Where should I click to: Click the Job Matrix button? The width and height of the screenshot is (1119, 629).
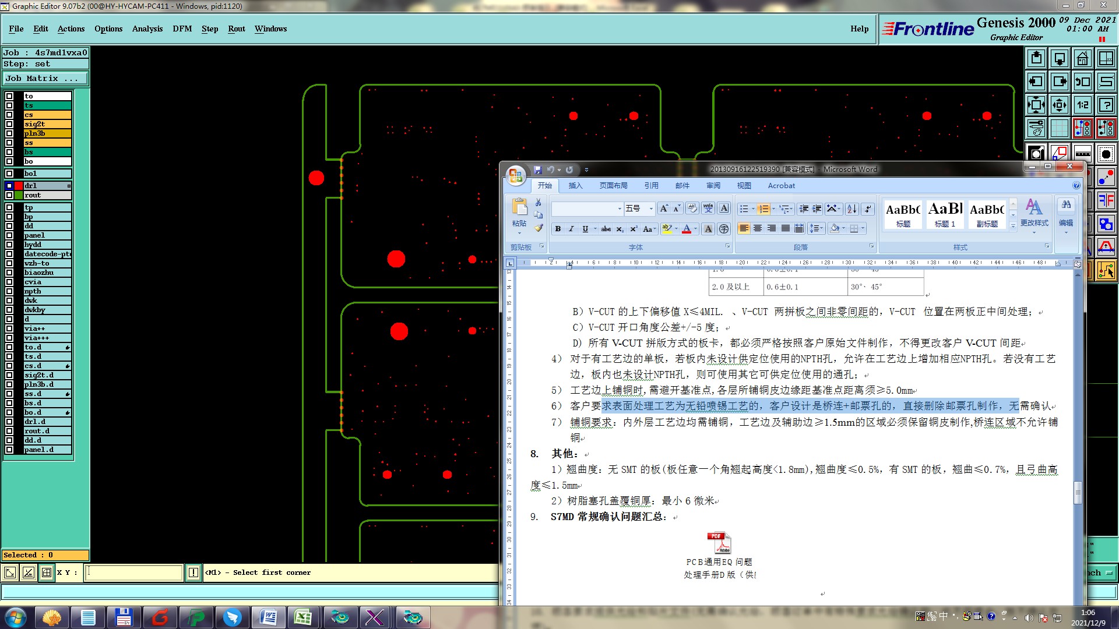tap(45, 78)
